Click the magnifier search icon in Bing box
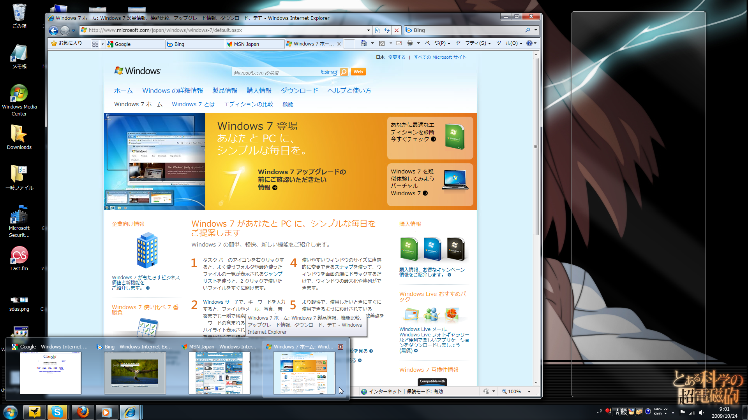This screenshot has height=420, width=748. coord(527,30)
